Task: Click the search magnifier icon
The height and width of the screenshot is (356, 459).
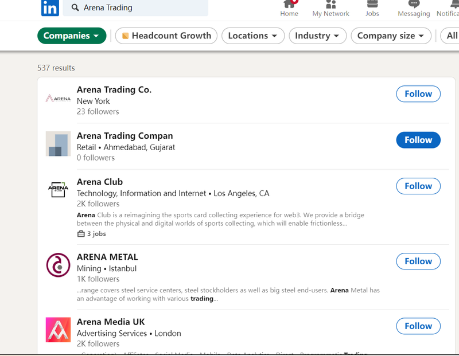Action: [75, 7]
